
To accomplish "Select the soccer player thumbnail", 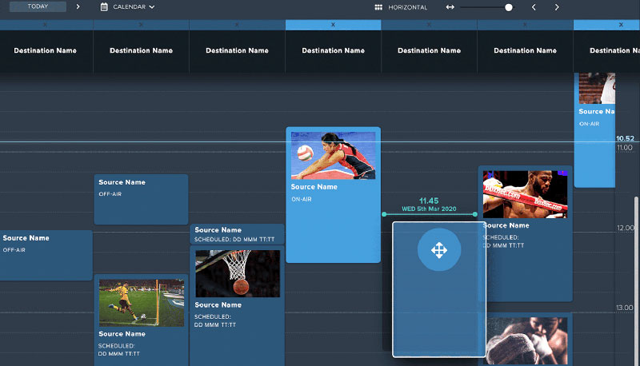I will click(x=141, y=301).
